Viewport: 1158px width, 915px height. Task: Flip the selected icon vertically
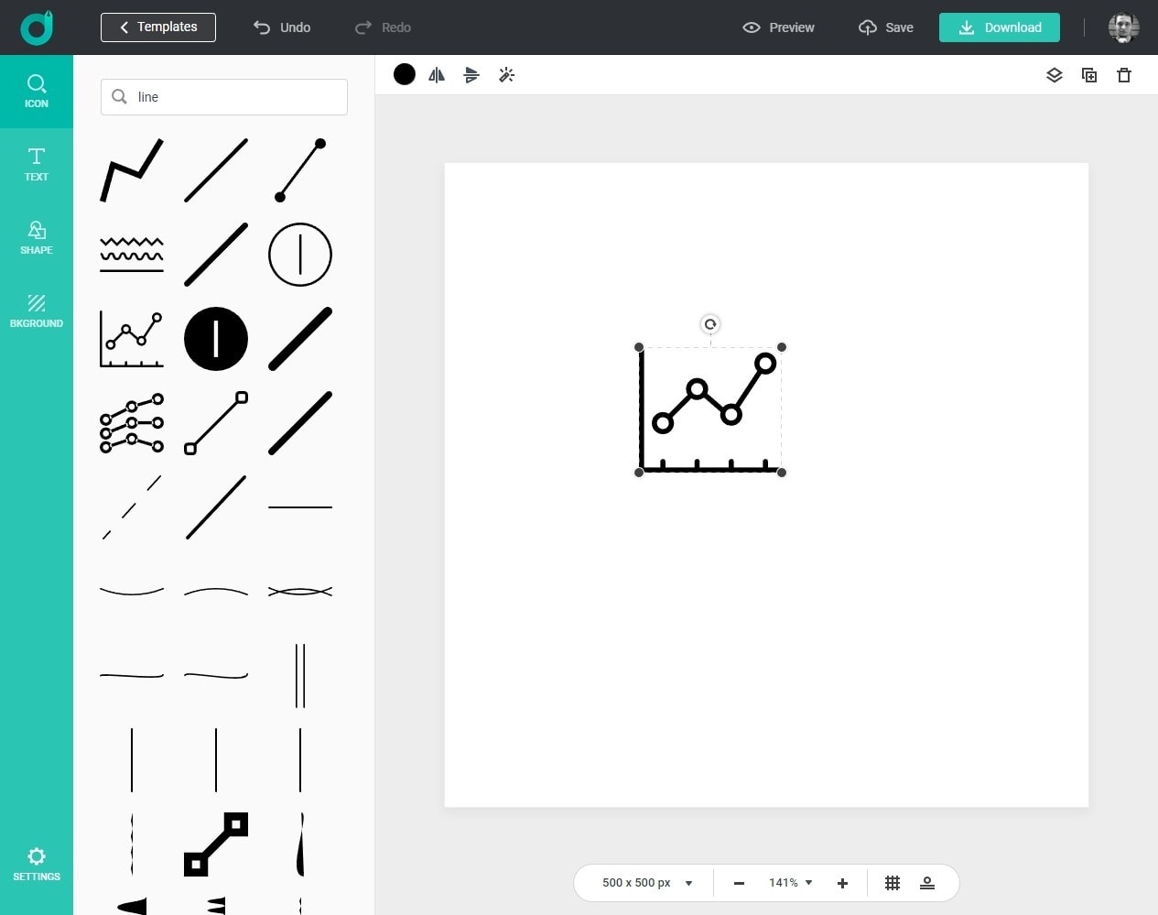pos(471,75)
